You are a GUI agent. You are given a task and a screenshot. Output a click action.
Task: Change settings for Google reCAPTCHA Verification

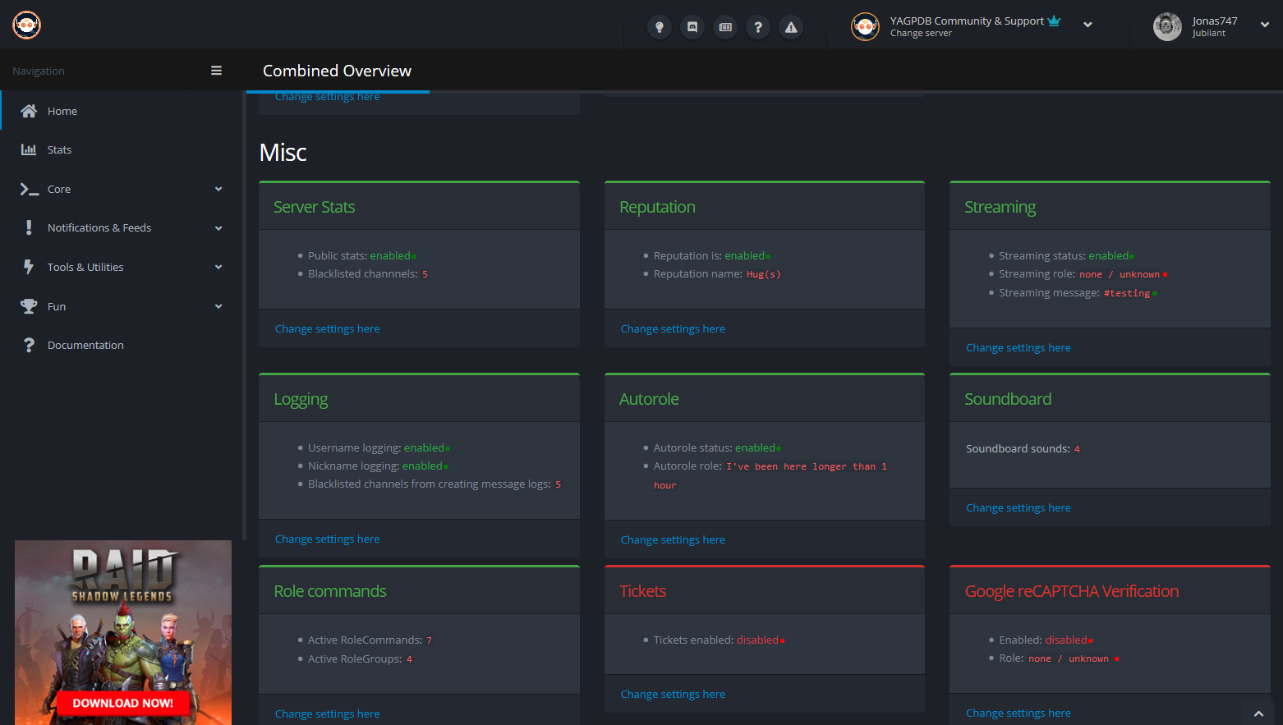[x=1019, y=713]
